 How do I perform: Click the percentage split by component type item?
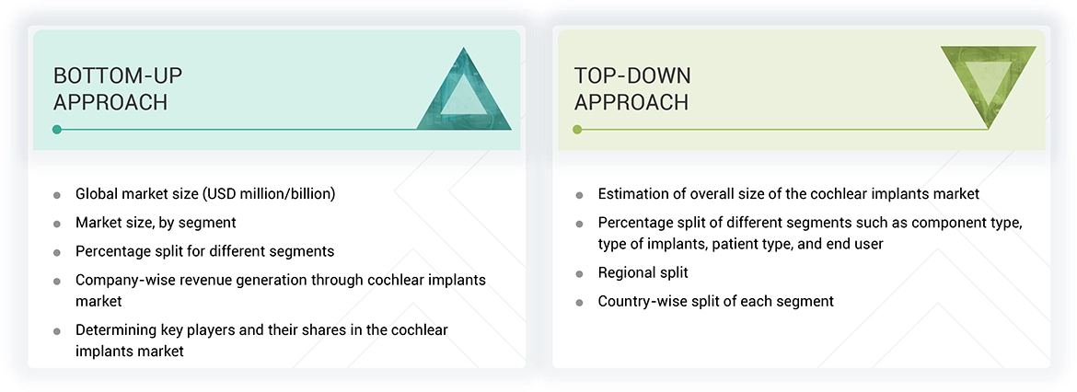tap(810, 223)
